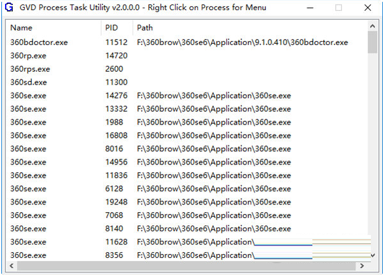383x275 pixels.
Task: Click the path text for PID 14276
Action: click(x=214, y=95)
